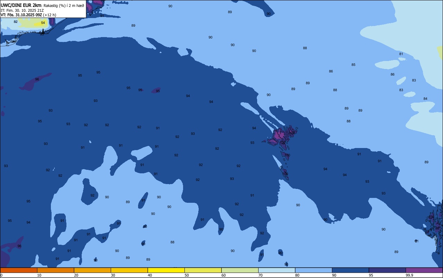Screen dimensions: 443x278
Task: Click the '(+12 h)' forecast offset text
Action: 49,15
